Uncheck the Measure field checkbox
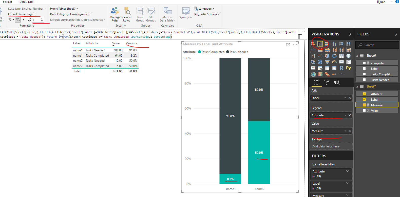400x197 pixels. pyautogui.click(x=364, y=105)
